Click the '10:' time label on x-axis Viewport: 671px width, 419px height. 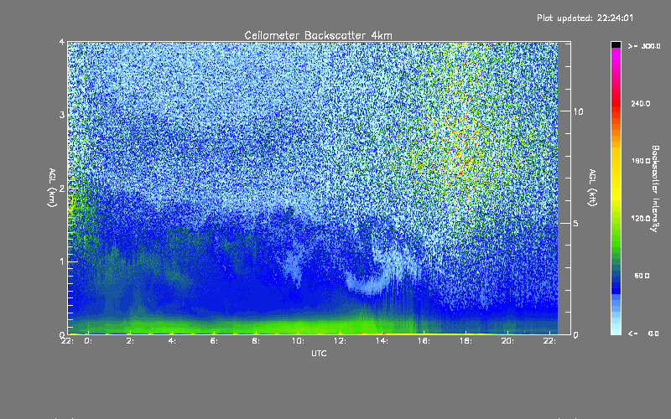click(299, 341)
